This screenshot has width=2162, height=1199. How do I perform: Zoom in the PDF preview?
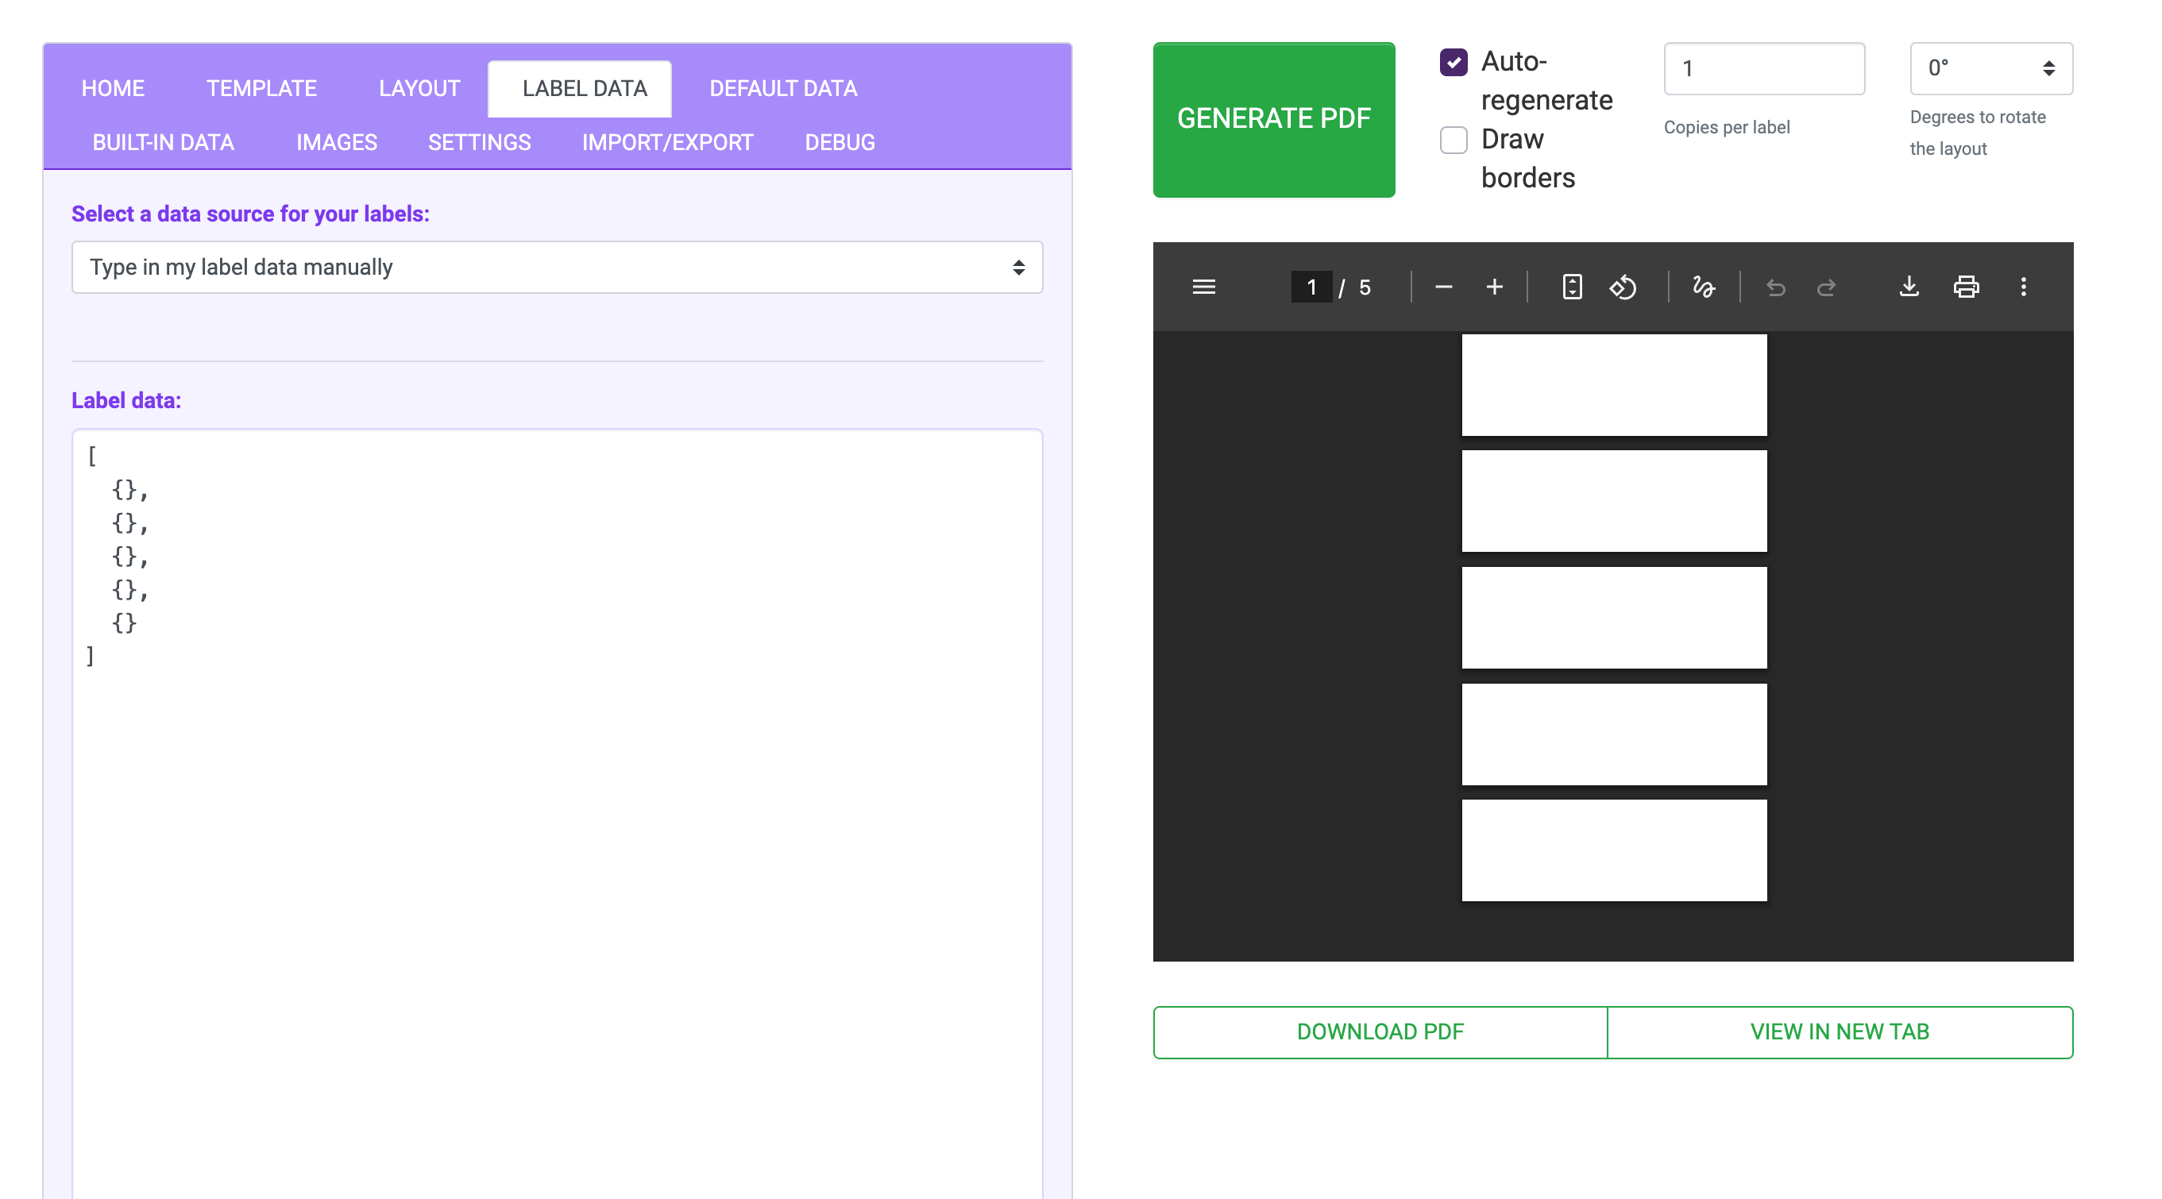point(1494,287)
